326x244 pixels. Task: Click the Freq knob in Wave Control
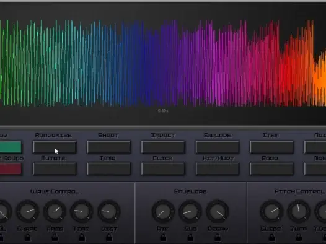(x=55, y=211)
